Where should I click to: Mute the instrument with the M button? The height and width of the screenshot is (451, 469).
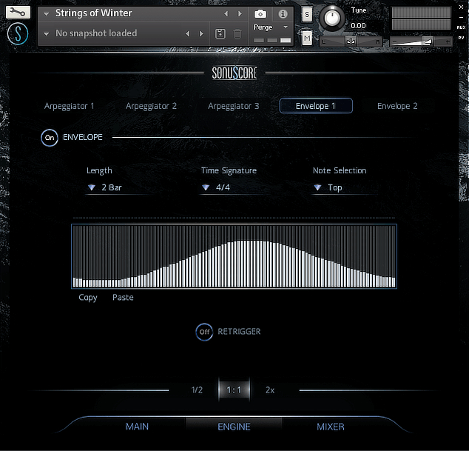coord(307,38)
